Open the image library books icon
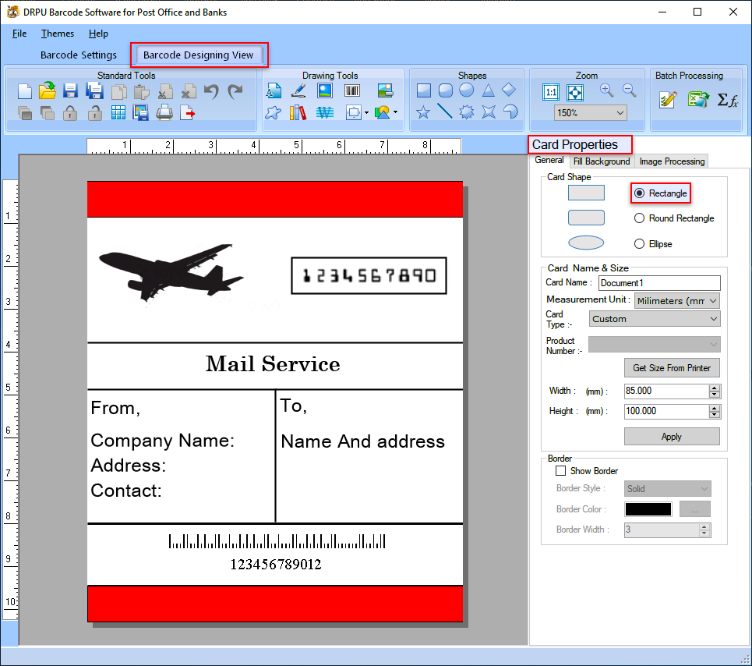 tap(298, 113)
